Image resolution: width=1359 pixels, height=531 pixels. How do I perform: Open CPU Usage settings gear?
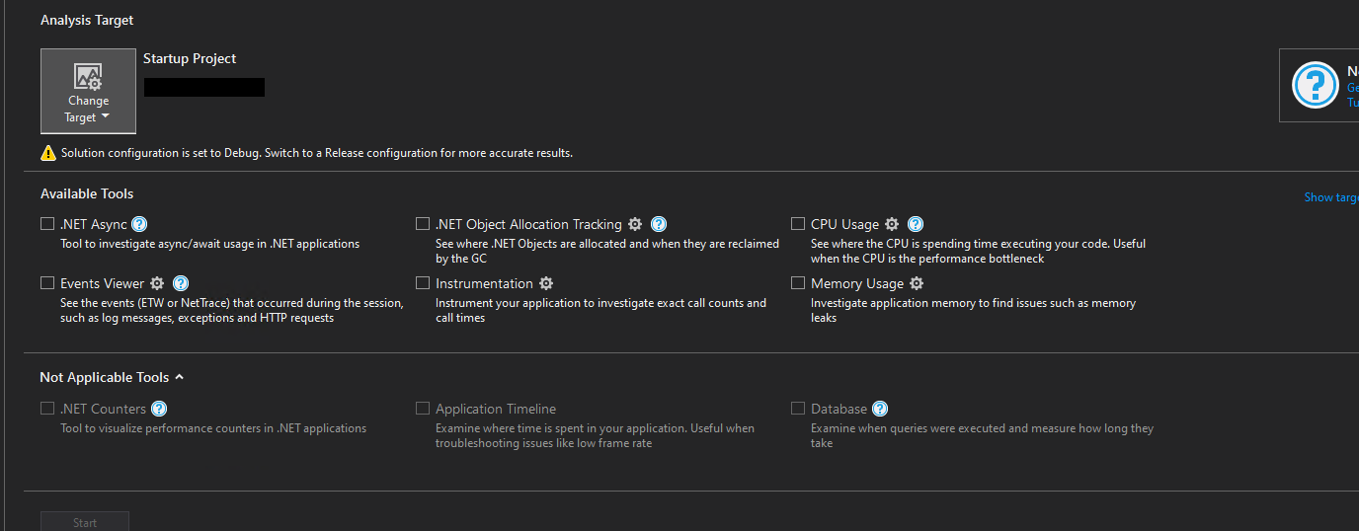[x=892, y=224]
